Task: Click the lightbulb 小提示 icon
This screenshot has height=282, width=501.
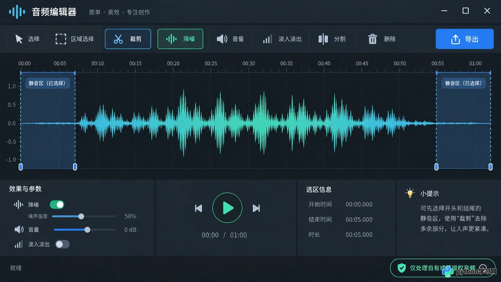Action: [410, 193]
